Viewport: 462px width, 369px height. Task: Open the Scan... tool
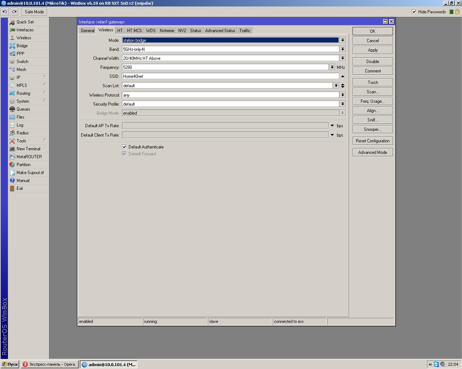(x=372, y=92)
